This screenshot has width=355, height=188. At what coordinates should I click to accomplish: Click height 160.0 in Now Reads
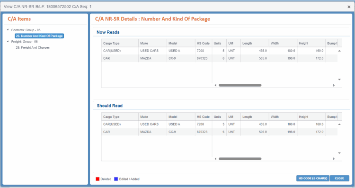(x=311, y=51)
